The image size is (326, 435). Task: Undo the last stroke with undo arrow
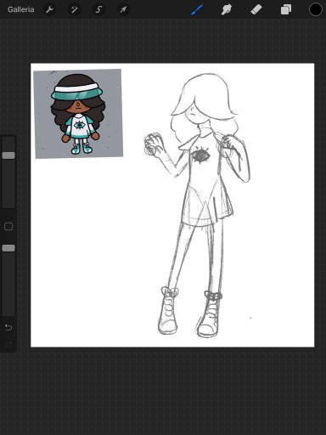pos(8,327)
